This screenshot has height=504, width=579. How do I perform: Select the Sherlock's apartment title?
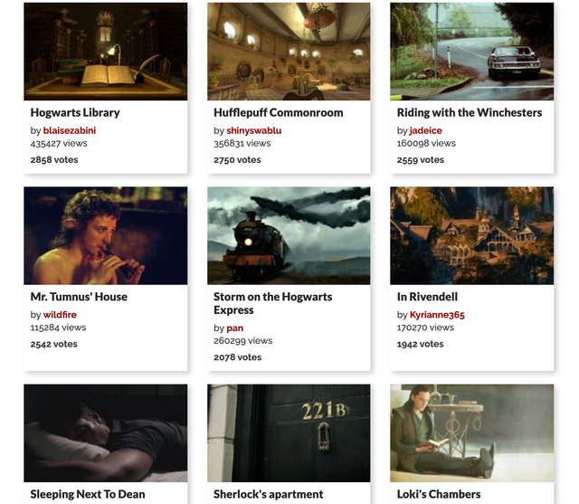tap(269, 494)
